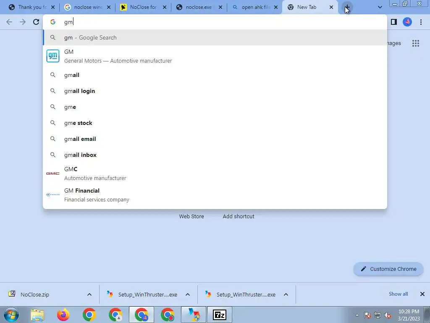Open Windows Explorer from taskbar
Screen dimensions: 430x323
coord(37,315)
